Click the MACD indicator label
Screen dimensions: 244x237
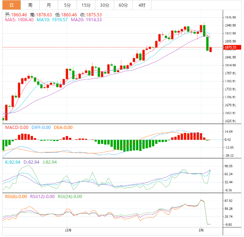point(16,128)
